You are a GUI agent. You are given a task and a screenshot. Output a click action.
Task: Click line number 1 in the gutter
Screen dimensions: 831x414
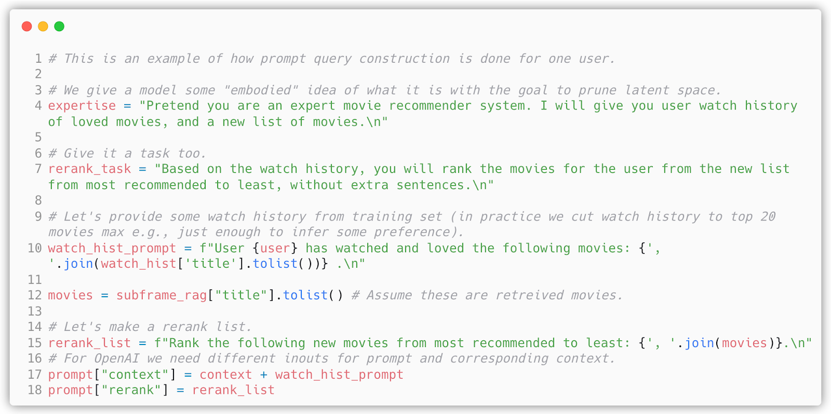coord(38,59)
